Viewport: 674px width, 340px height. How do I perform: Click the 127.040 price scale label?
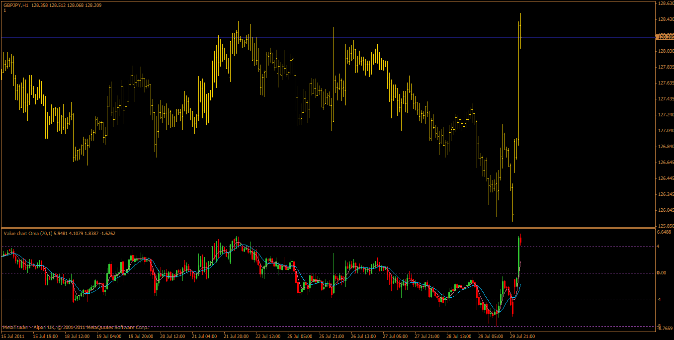point(665,130)
